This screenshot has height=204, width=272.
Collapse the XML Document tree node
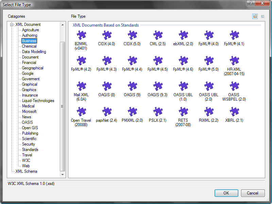[12, 24]
